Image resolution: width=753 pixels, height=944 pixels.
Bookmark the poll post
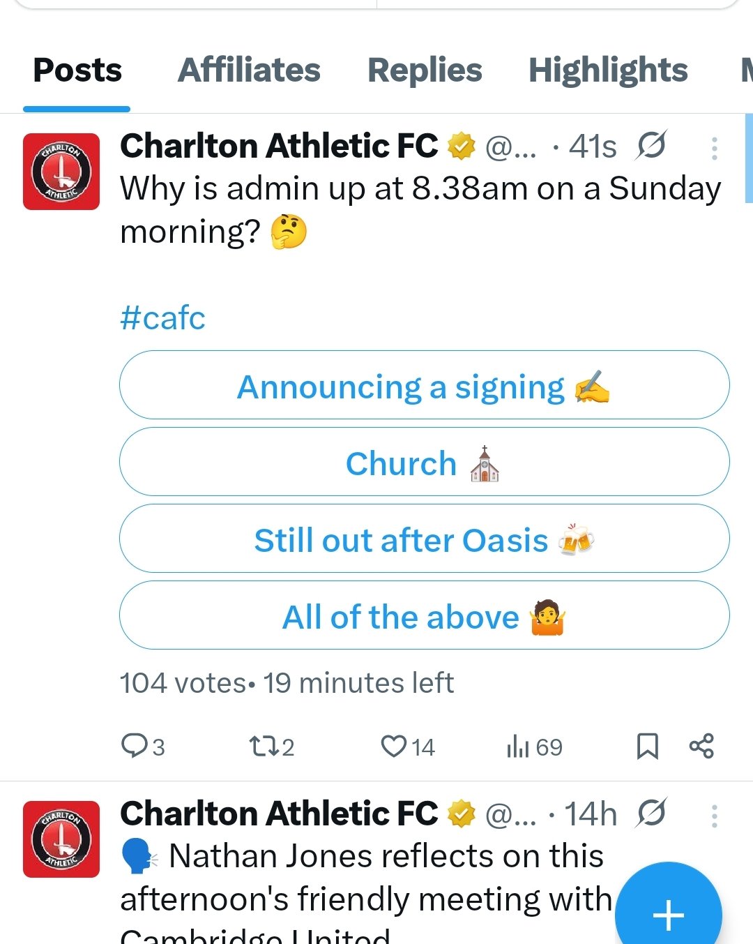pyautogui.click(x=648, y=746)
